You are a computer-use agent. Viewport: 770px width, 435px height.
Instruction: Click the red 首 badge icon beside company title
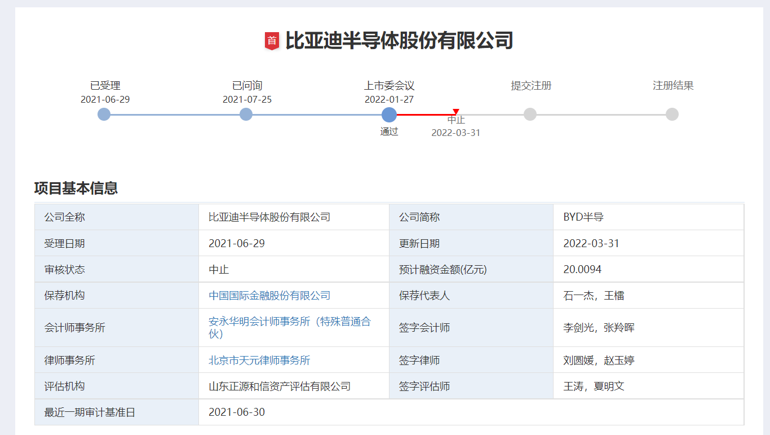coord(272,41)
